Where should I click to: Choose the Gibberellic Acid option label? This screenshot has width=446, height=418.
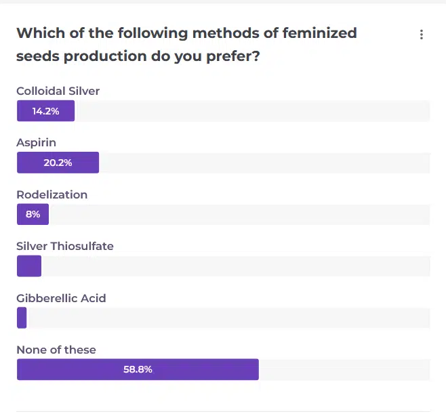click(61, 298)
